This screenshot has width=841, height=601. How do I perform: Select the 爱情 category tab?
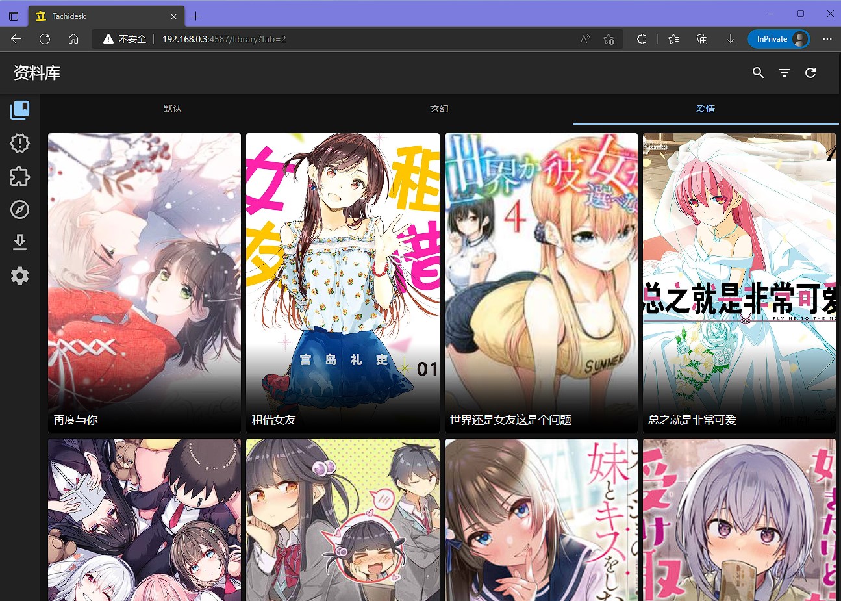(706, 109)
